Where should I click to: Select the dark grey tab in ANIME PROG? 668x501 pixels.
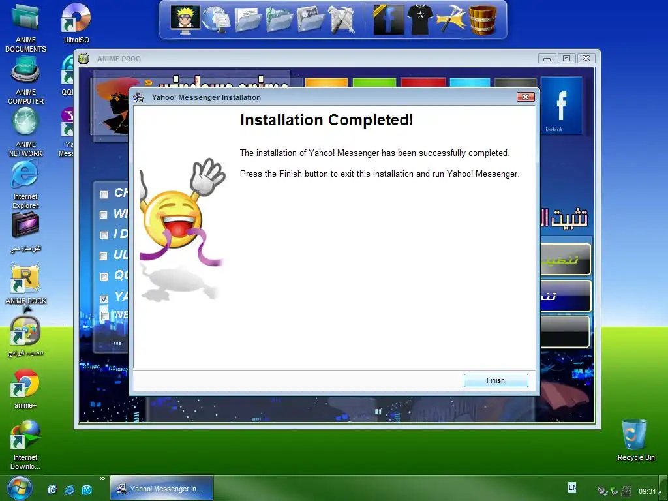[515, 83]
